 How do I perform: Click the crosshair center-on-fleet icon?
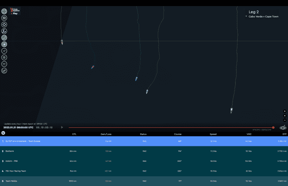click(4, 24)
